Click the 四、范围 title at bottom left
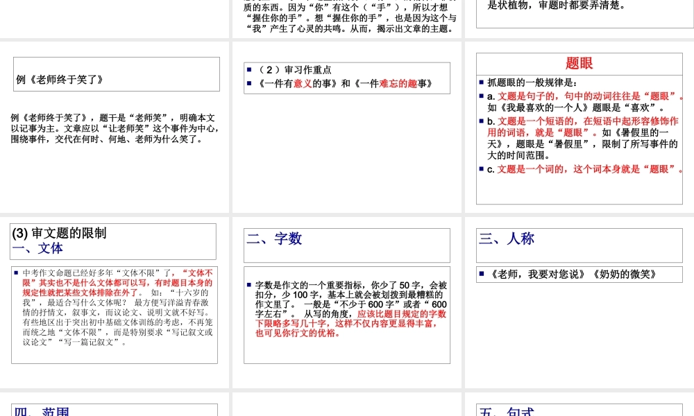The width and height of the screenshot is (694, 416). [x=42, y=410]
